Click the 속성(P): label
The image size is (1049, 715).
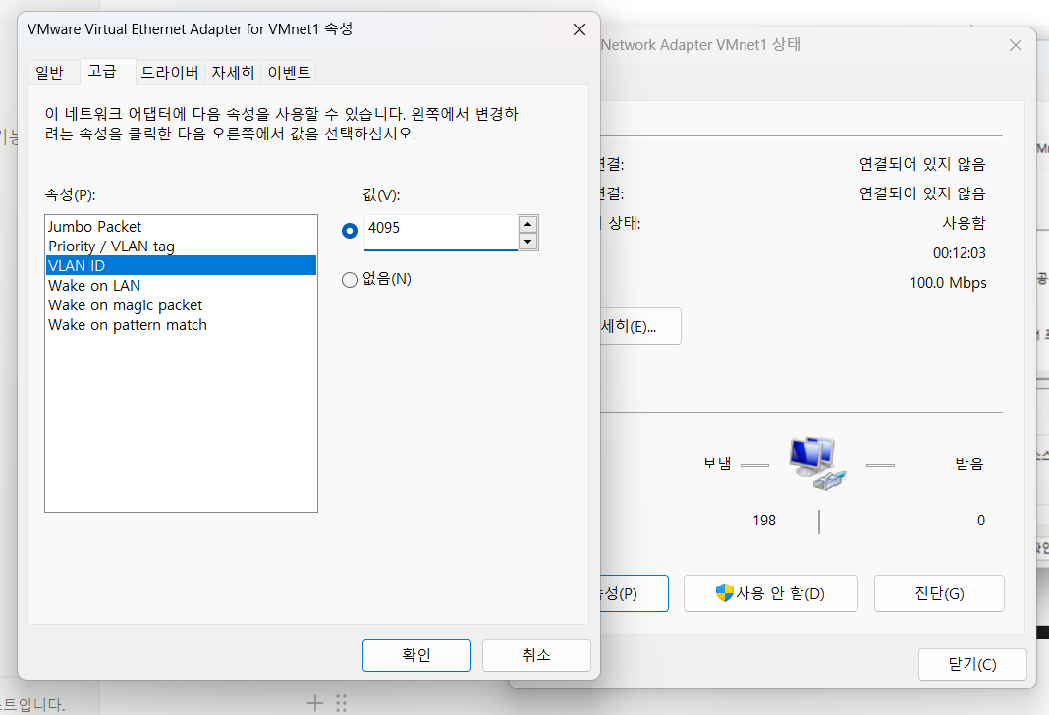tap(71, 194)
